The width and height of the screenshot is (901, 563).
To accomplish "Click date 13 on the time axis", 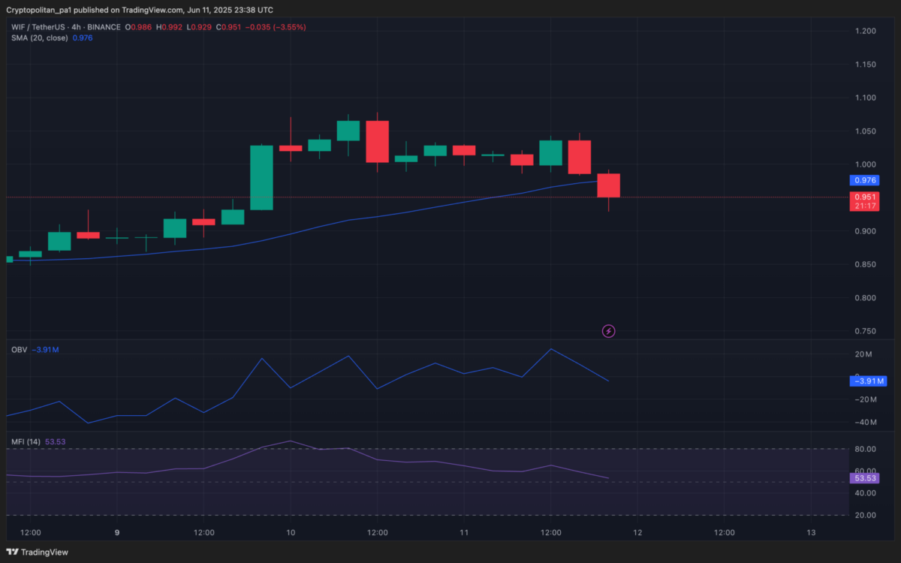I will [x=811, y=533].
